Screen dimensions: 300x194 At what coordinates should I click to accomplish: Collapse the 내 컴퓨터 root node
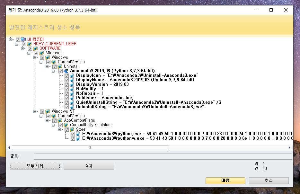(10, 40)
